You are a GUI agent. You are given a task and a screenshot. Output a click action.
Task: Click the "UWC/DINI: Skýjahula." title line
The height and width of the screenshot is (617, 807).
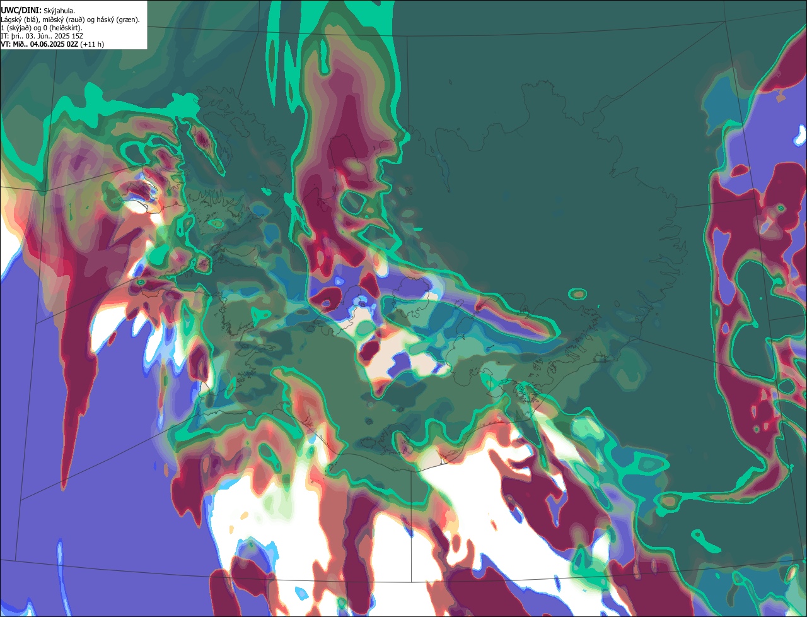coord(38,10)
